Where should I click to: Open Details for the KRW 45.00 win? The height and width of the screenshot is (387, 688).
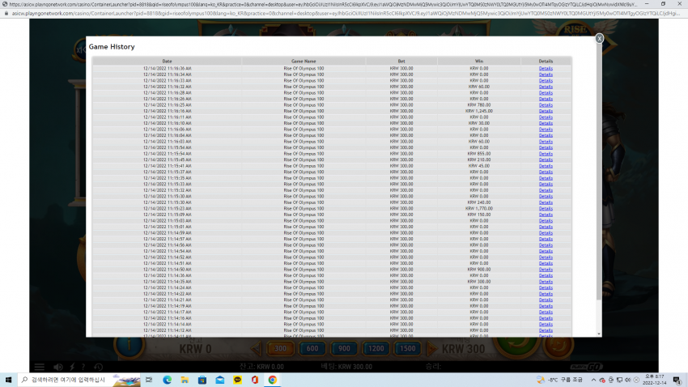(546, 166)
